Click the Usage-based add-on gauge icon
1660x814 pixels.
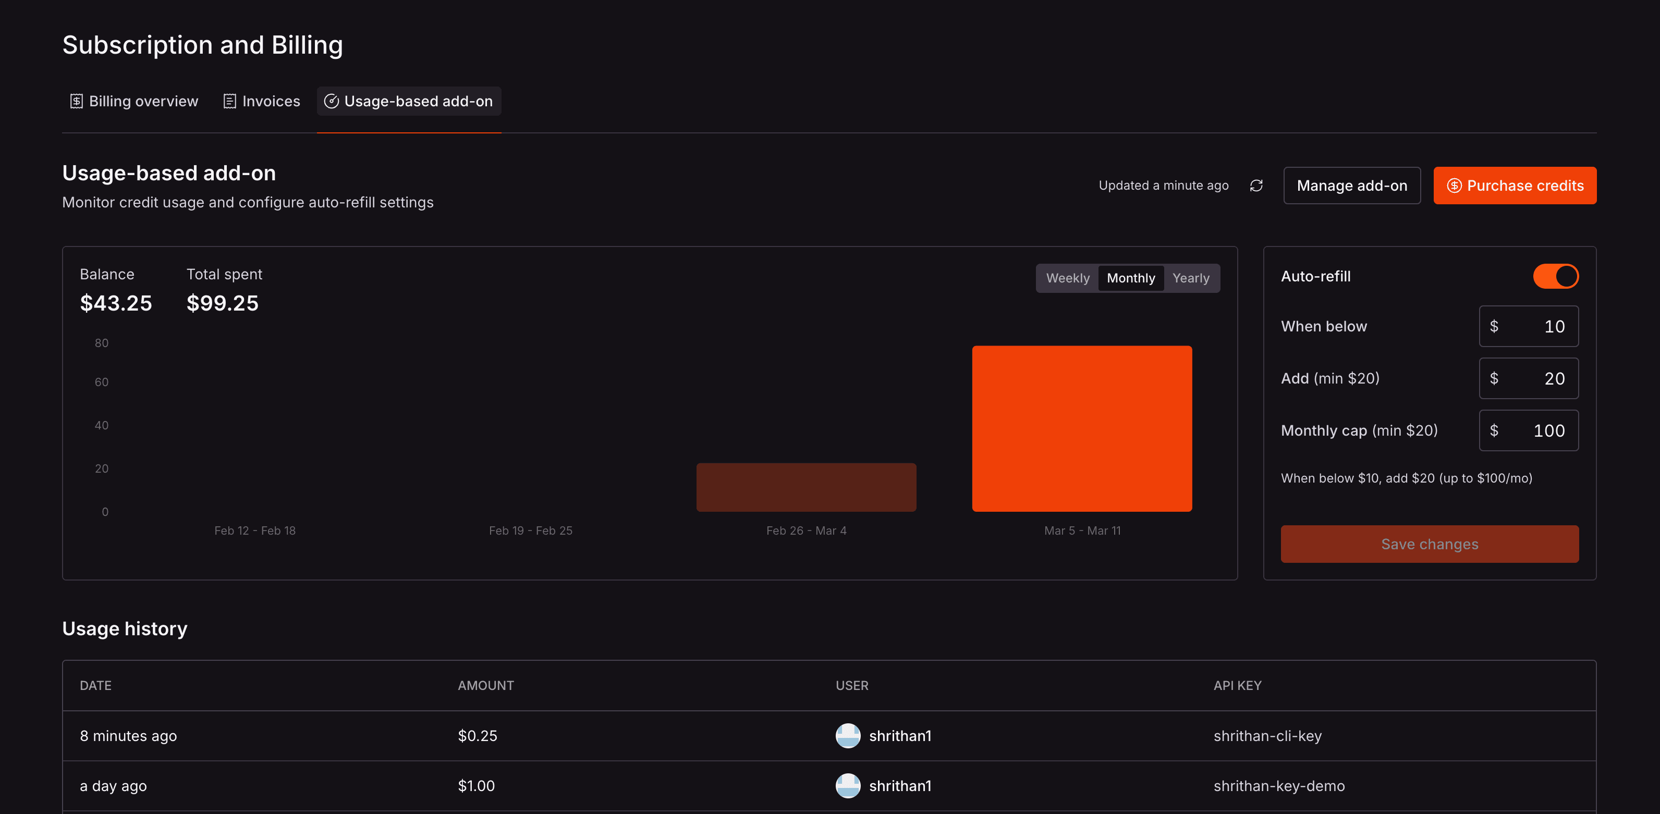pyautogui.click(x=331, y=101)
